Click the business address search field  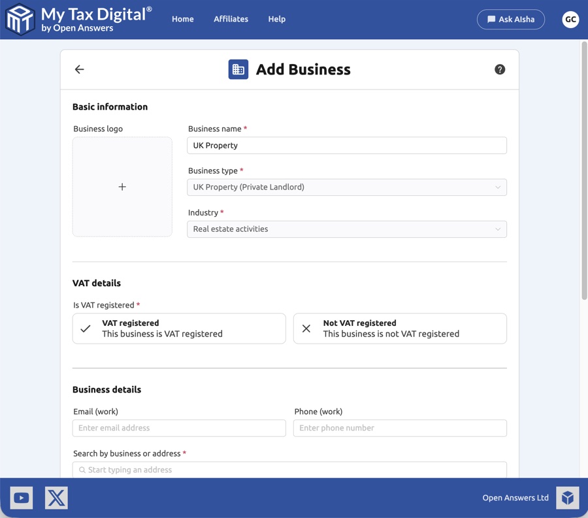click(289, 470)
